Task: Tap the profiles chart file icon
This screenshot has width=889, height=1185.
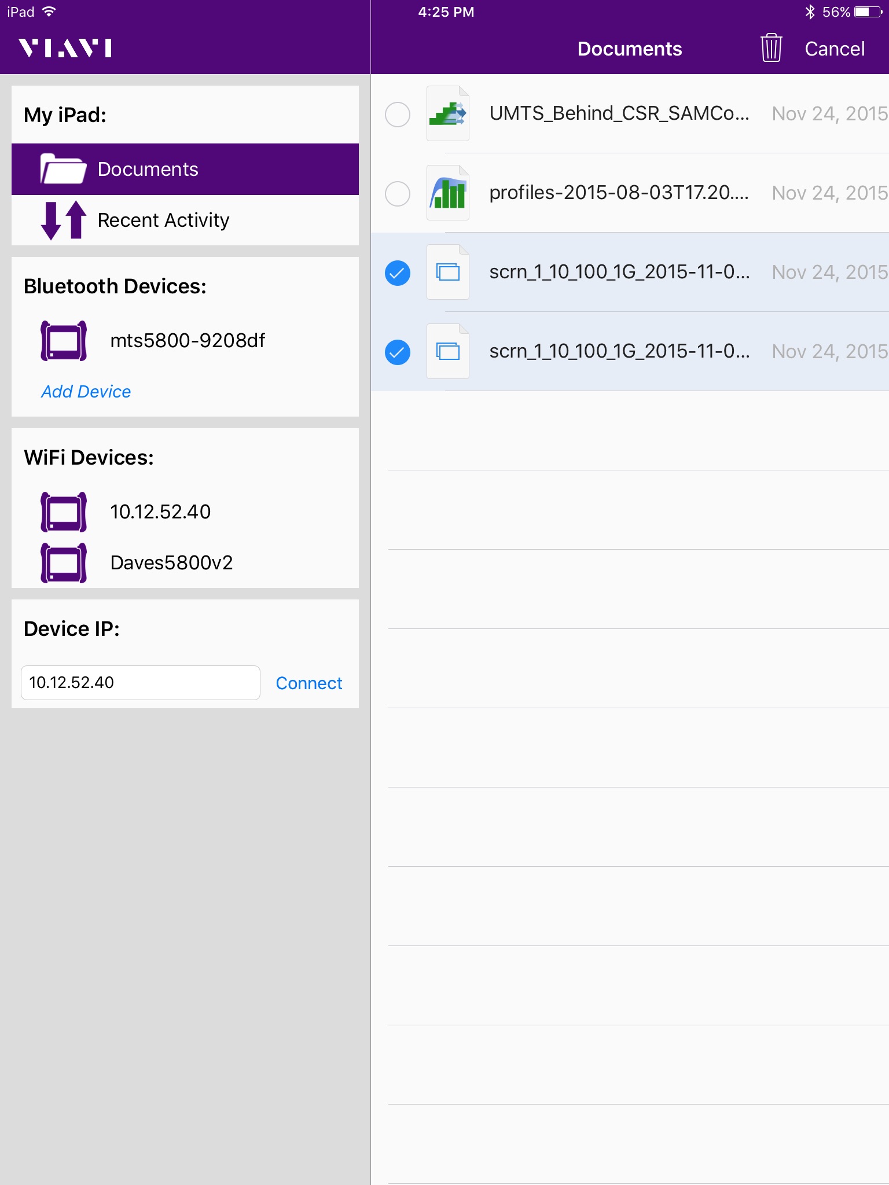Action: (x=447, y=193)
